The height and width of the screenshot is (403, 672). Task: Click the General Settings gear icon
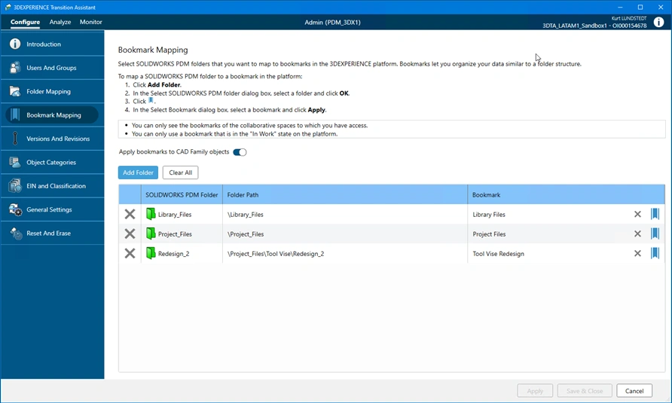coord(15,209)
